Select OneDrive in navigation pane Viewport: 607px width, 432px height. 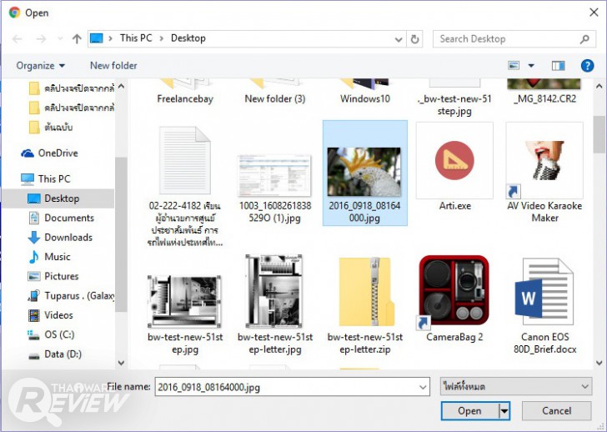pos(49,153)
